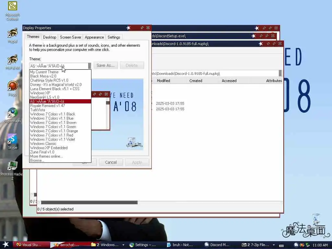Viewport: 332px width, 249px height.
Task: Switch to Discord taskbar button
Action: click(219, 245)
